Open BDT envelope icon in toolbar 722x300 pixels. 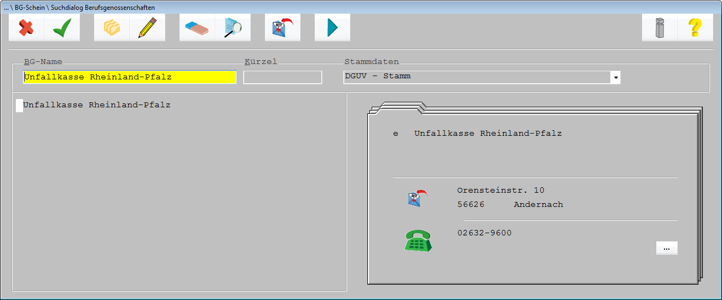click(x=282, y=27)
